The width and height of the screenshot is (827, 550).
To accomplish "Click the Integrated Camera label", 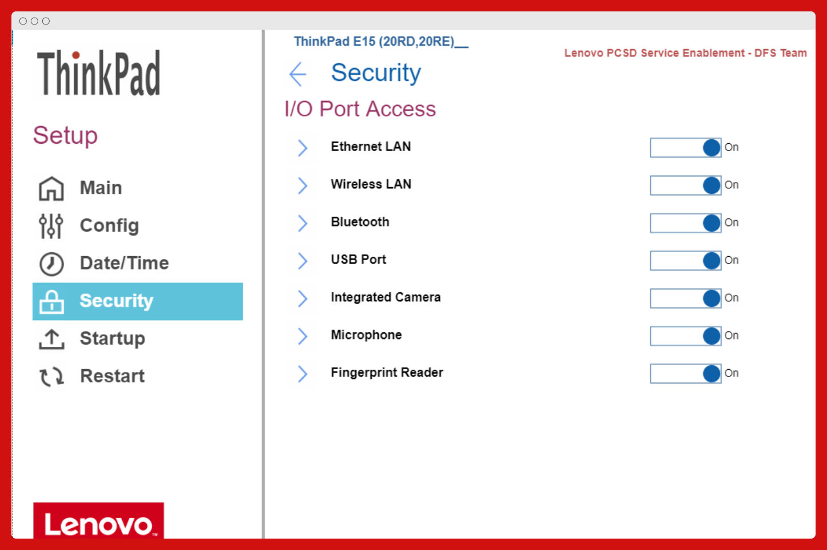I will pos(386,297).
